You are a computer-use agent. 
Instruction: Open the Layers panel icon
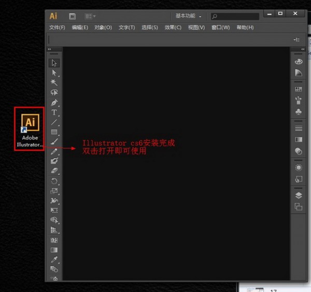point(299,196)
